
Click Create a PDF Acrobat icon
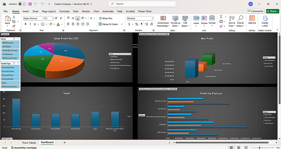click(265, 21)
